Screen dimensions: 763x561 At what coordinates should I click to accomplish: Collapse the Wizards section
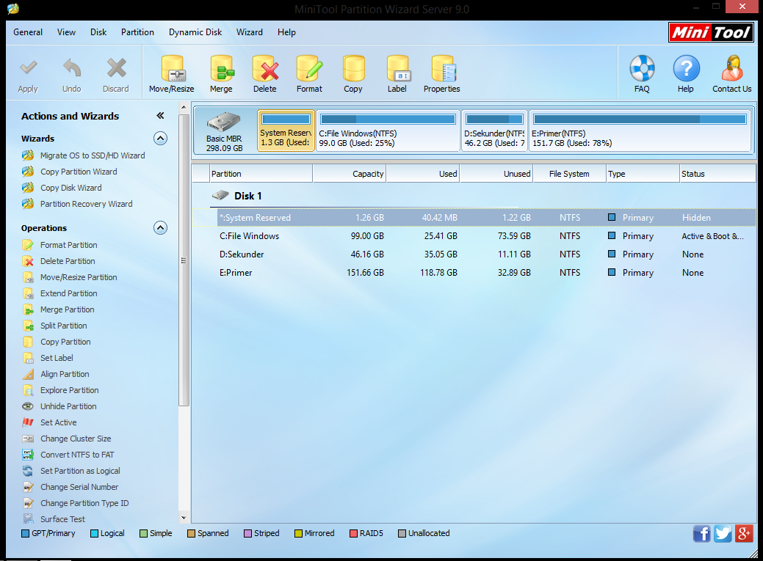click(x=160, y=138)
